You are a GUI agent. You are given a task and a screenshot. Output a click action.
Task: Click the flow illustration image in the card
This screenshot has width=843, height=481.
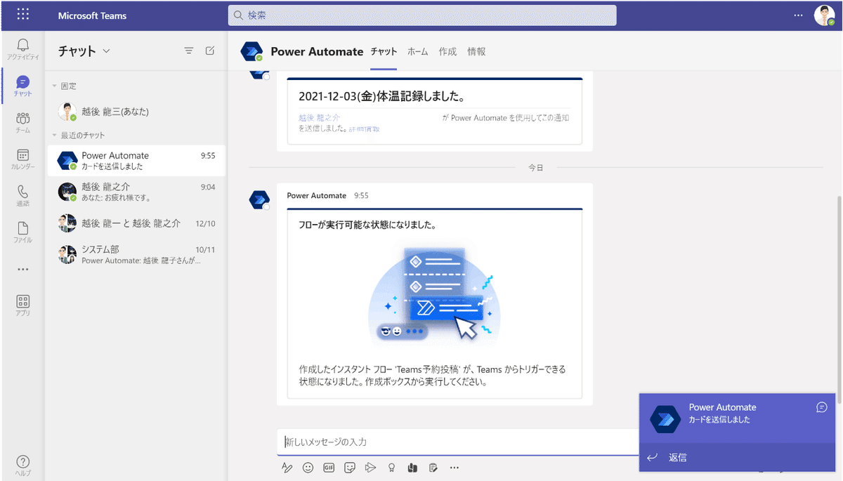[433, 295]
